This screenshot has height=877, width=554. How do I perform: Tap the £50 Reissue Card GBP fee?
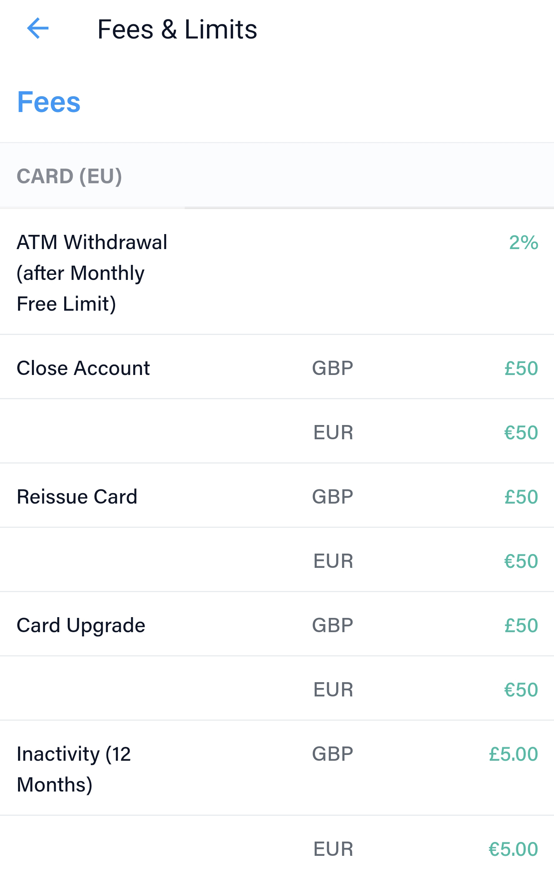point(521,497)
